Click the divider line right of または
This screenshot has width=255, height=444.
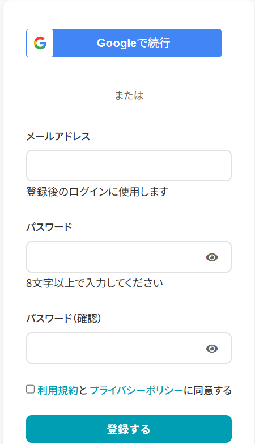pyautogui.click(x=190, y=95)
